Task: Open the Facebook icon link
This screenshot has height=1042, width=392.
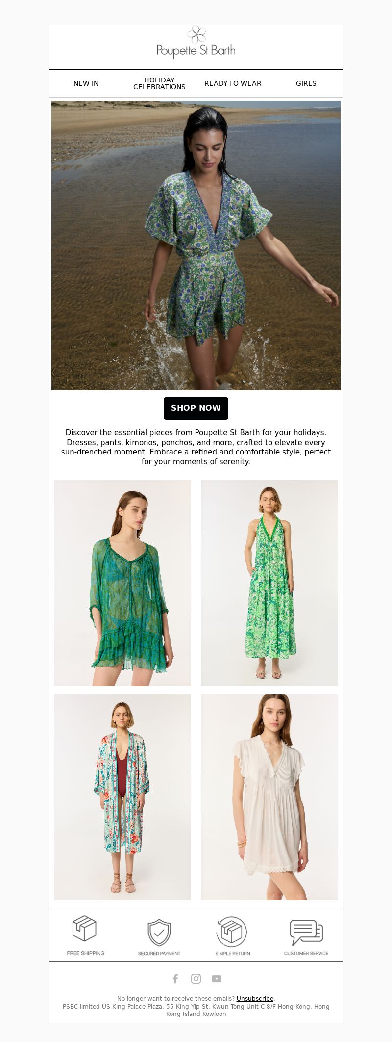Action: coord(175,979)
